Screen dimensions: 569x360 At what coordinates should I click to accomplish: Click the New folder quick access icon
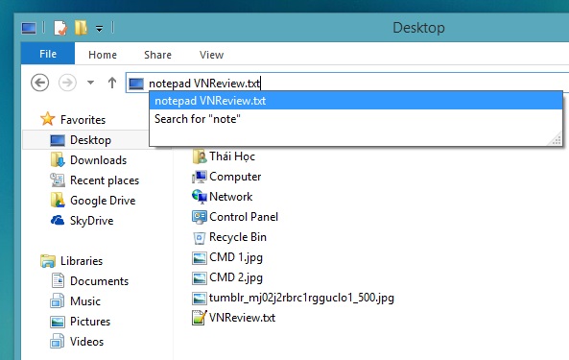(81, 28)
